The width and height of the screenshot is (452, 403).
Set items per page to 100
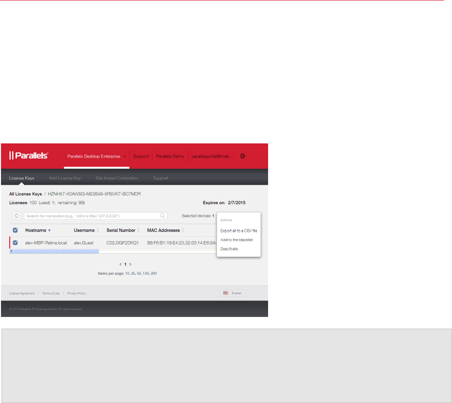[146, 273]
